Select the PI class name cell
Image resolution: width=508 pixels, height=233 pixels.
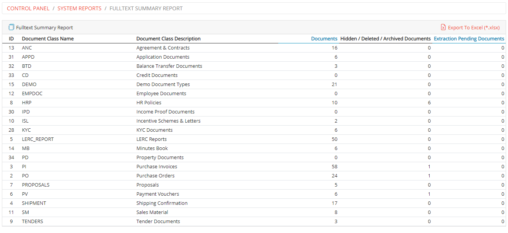[x=24, y=167]
